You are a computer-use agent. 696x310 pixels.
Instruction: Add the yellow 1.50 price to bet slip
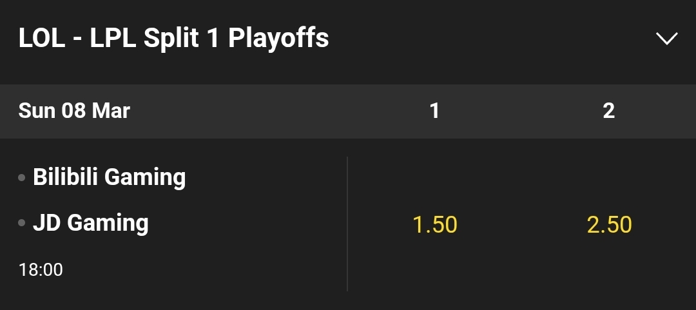tap(435, 224)
